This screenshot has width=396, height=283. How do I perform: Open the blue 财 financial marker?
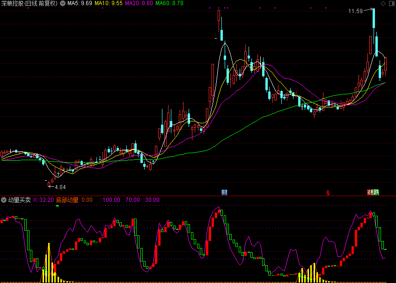pyautogui.click(x=224, y=192)
